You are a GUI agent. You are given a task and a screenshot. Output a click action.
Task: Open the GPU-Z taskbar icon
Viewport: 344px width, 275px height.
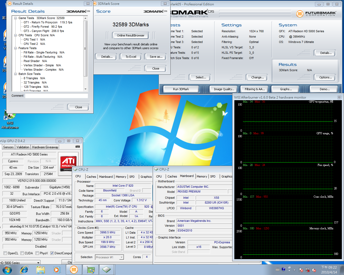[x=91, y=270]
